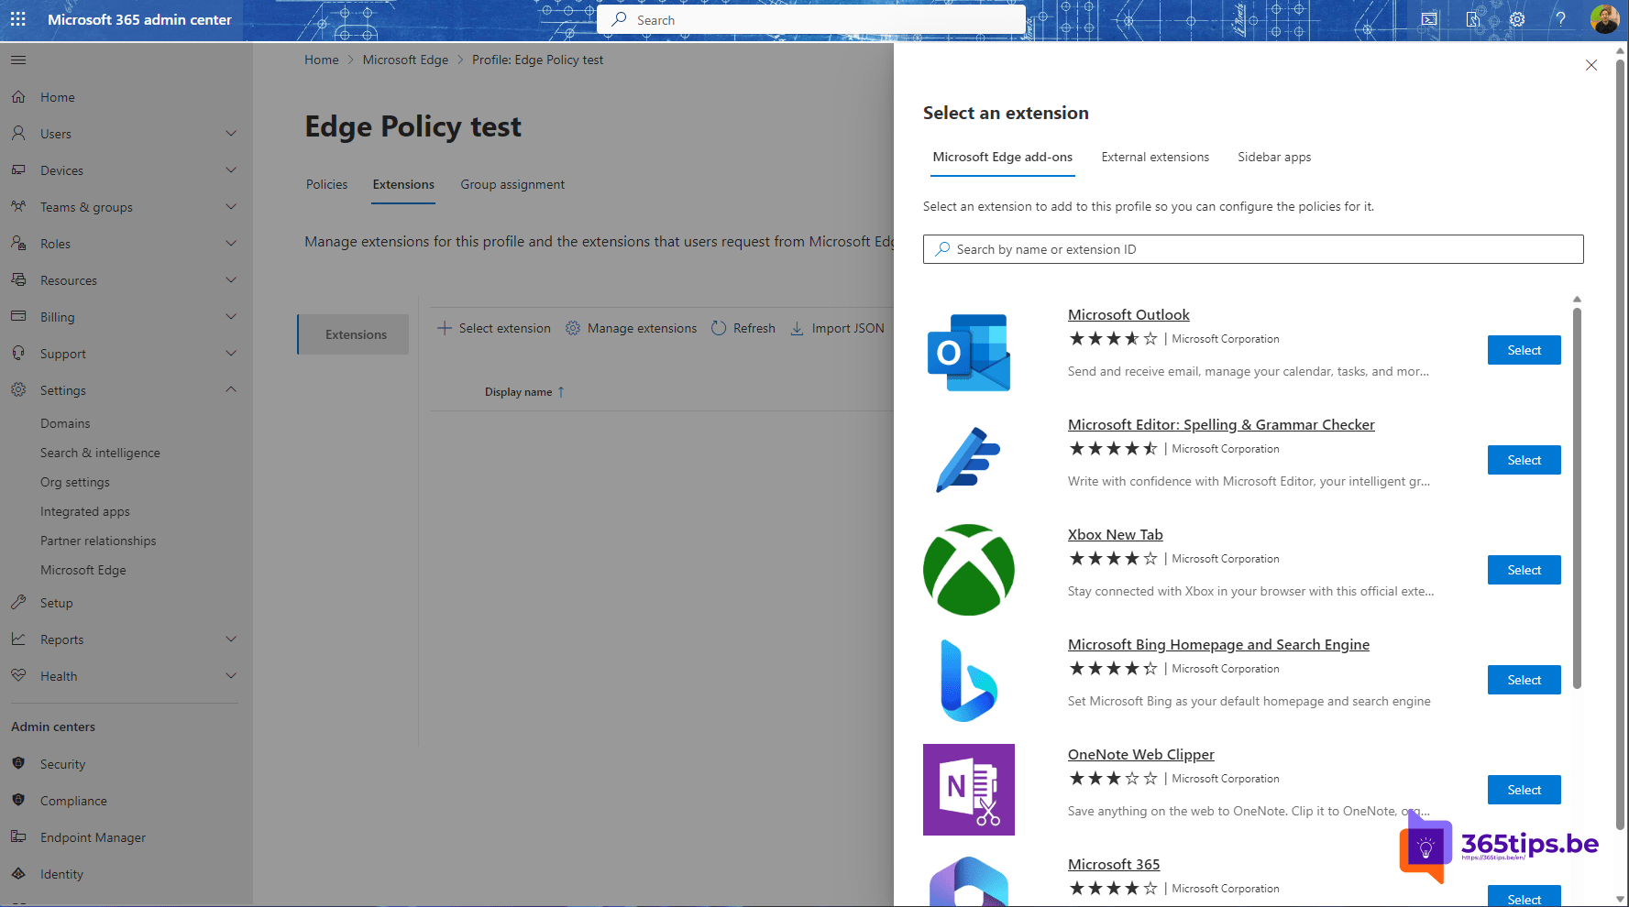
Task: Click the Xbox New Tab logo
Action: coord(969,570)
